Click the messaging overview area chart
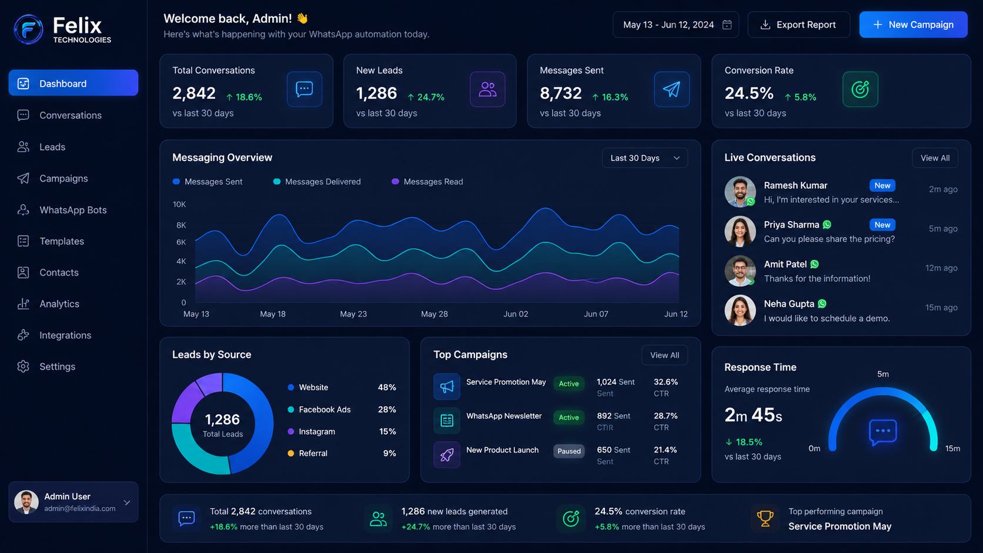Screen dimensions: 983x553 pyautogui.click(x=437, y=256)
